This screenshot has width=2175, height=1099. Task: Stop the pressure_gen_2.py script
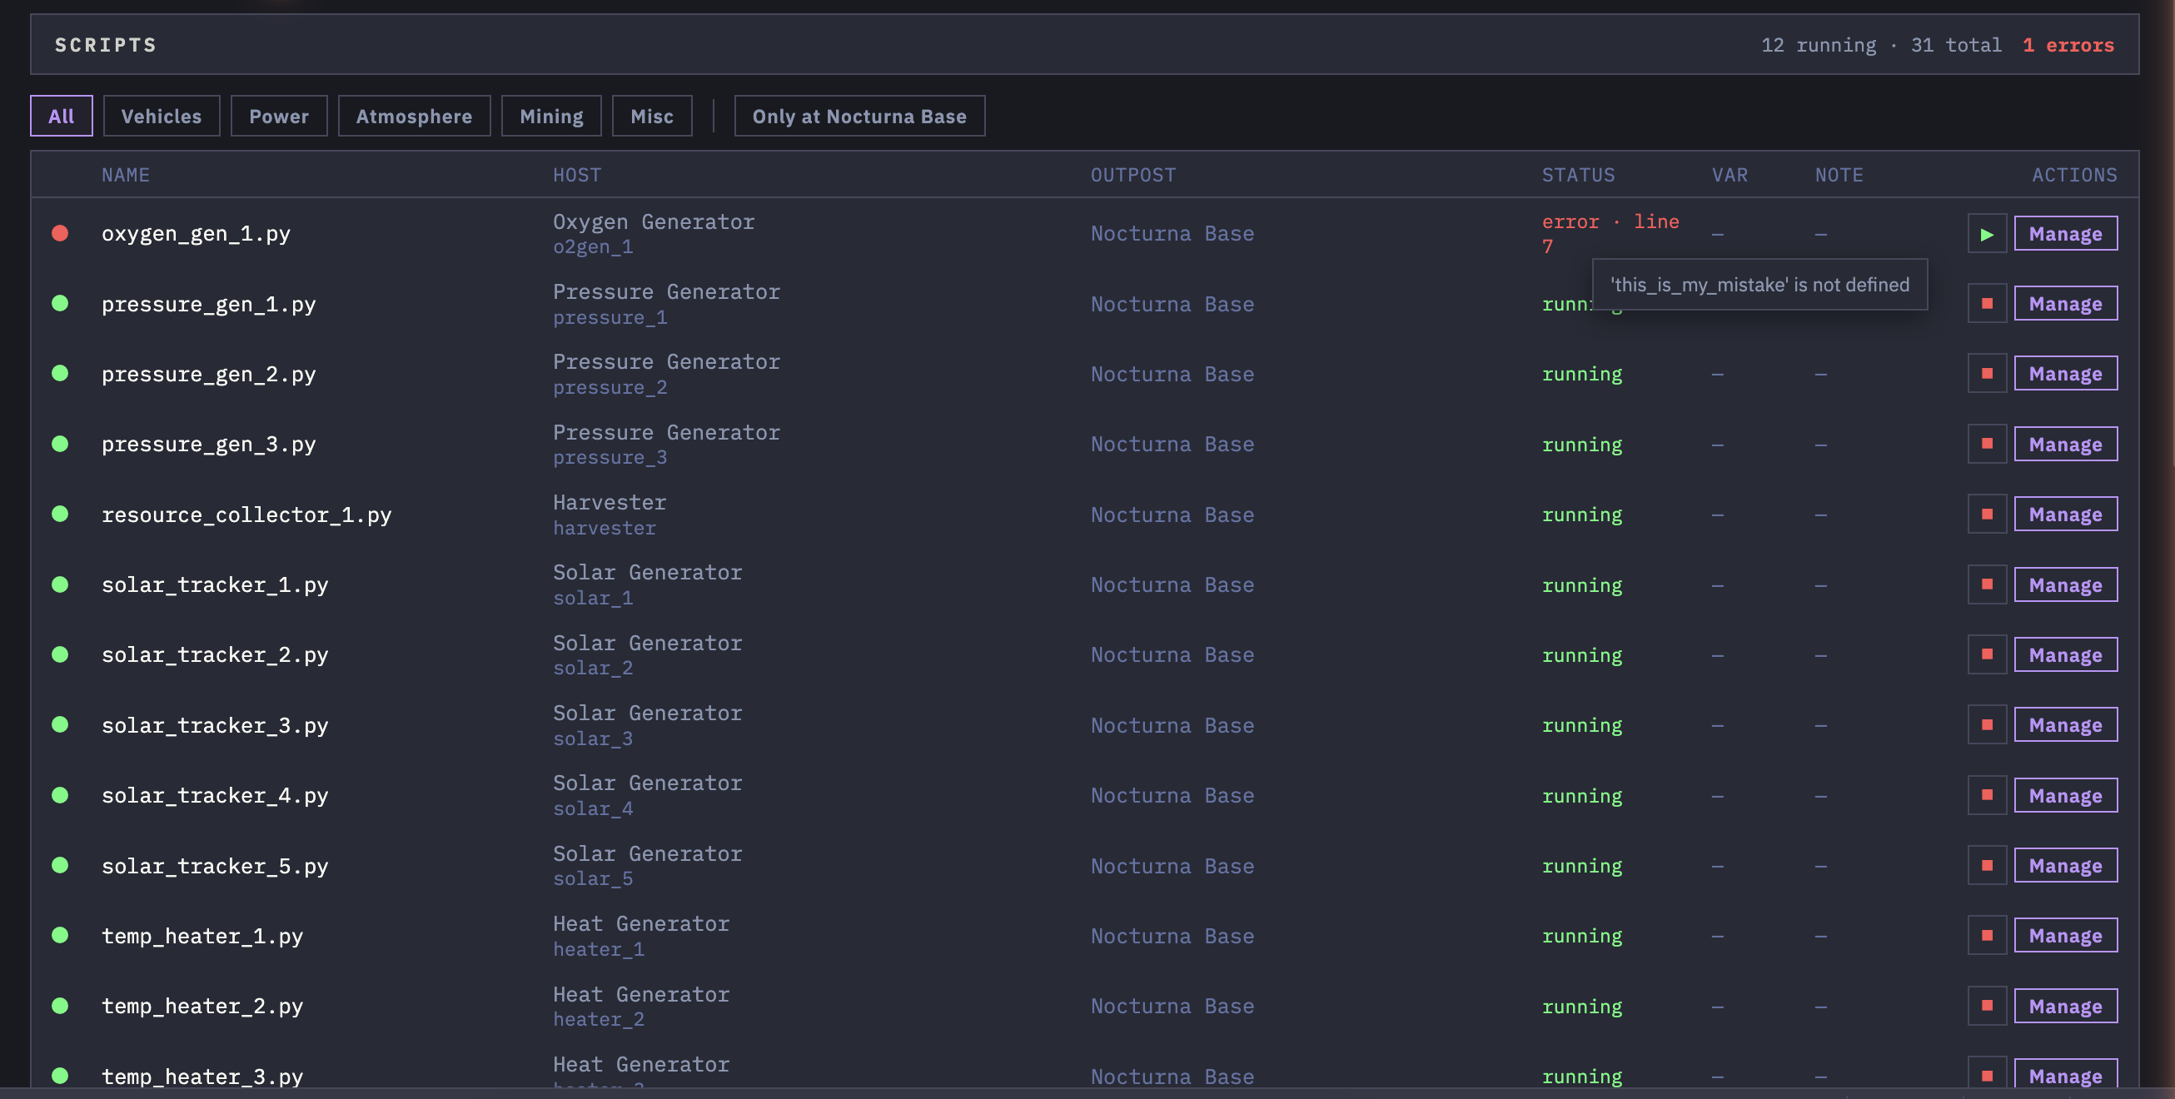tap(1986, 374)
